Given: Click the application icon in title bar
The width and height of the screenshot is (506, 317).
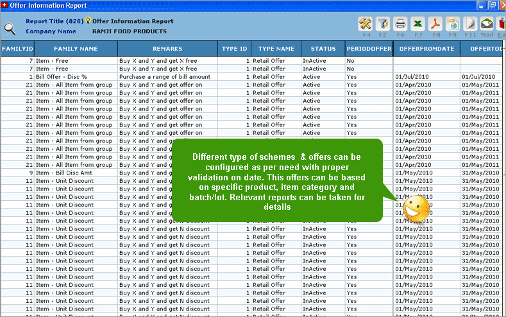Looking at the screenshot, I should tap(4, 5).
